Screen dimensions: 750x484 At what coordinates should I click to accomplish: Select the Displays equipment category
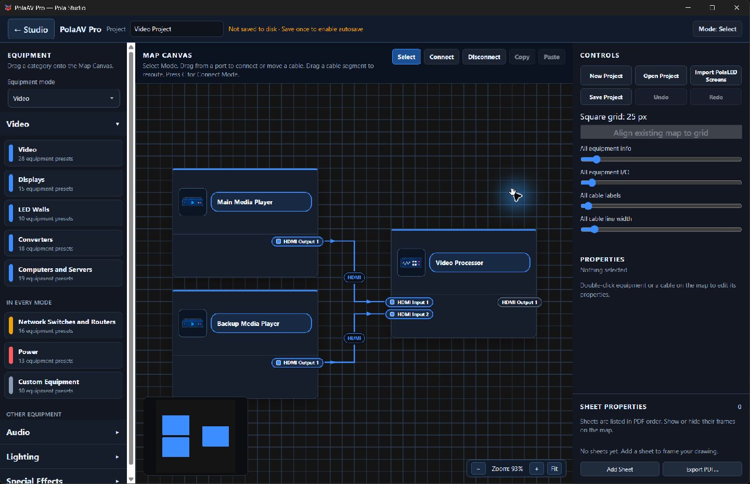63,184
